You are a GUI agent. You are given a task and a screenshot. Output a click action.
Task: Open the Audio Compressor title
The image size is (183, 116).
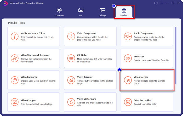pyautogui.click(x=144, y=33)
